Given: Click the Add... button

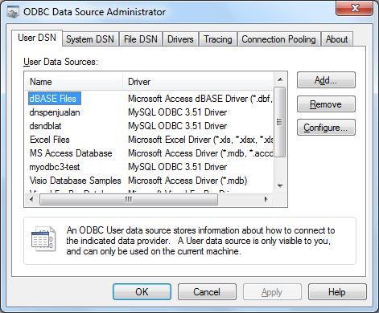Looking at the screenshot, I should (326, 80).
